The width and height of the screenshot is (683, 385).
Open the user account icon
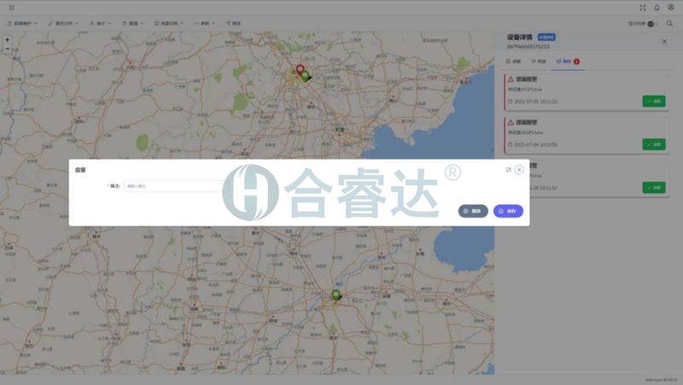coord(671,8)
